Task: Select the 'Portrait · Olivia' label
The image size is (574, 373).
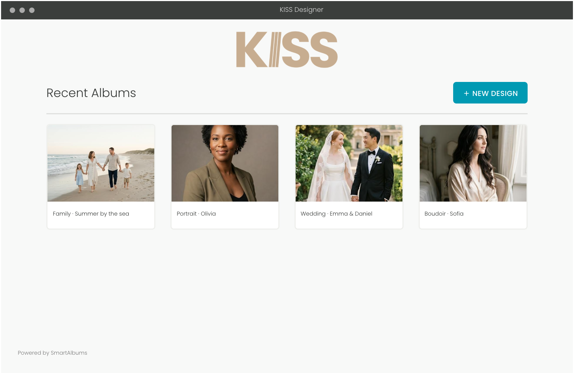Action: coord(196,213)
